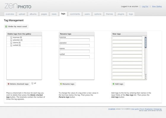Click the 'New tags' panel header

(x=129, y=34)
